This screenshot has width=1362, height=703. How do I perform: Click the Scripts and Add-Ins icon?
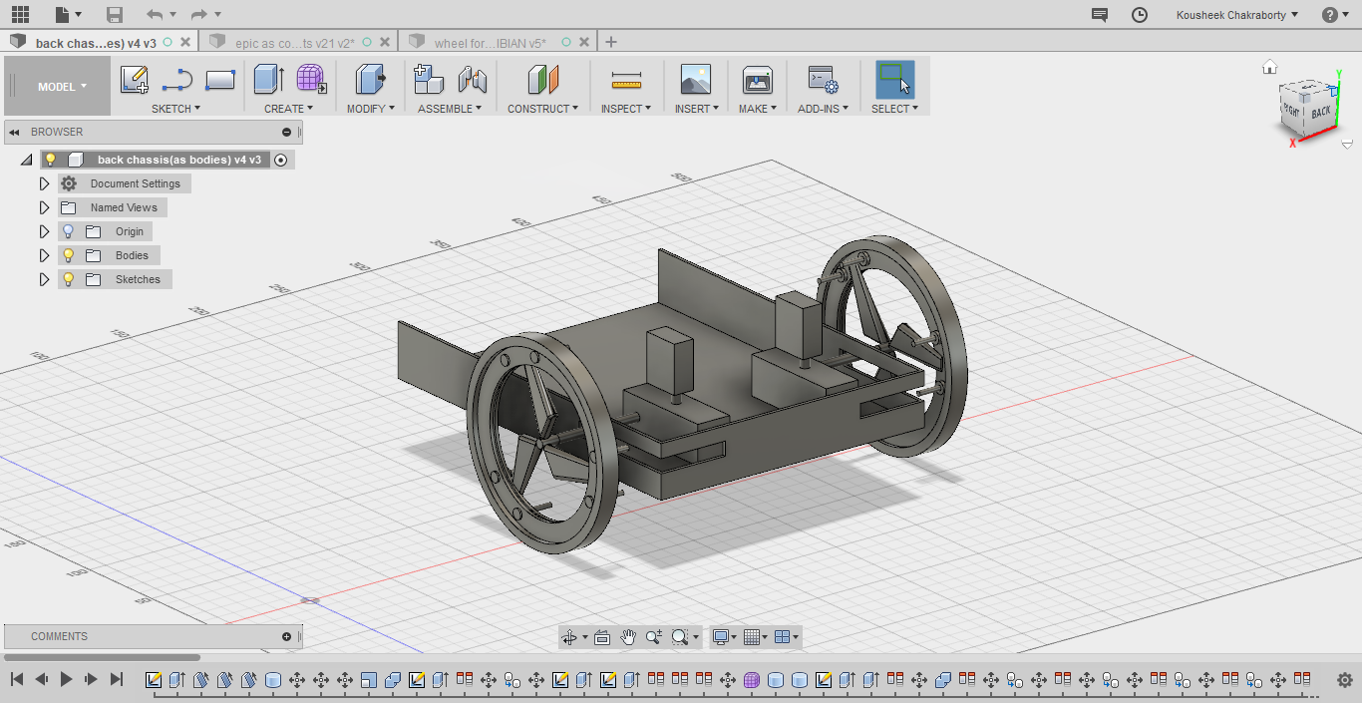823,80
